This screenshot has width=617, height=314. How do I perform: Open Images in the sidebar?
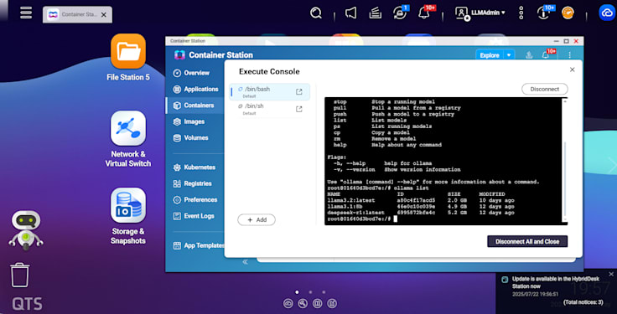[x=194, y=121]
